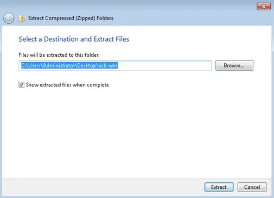Click the highlighted destination path text

tap(69, 65)
